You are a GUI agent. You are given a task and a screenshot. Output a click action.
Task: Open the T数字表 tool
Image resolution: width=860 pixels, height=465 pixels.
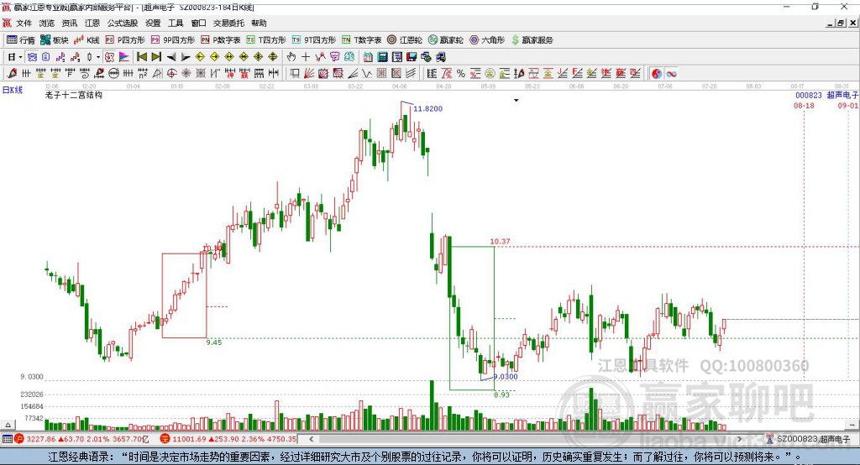click(361, 40)
